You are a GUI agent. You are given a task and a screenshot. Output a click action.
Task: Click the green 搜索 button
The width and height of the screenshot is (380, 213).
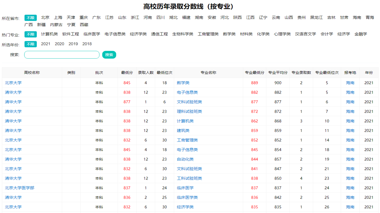pos(109,55)
